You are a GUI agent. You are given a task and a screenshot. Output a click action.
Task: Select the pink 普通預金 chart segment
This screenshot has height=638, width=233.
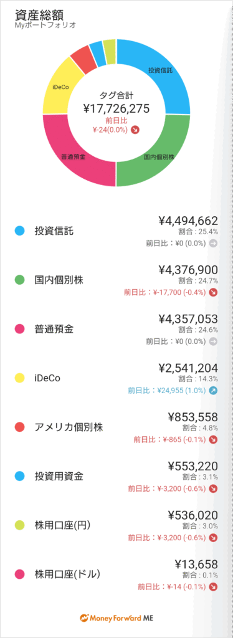(73, 156)
